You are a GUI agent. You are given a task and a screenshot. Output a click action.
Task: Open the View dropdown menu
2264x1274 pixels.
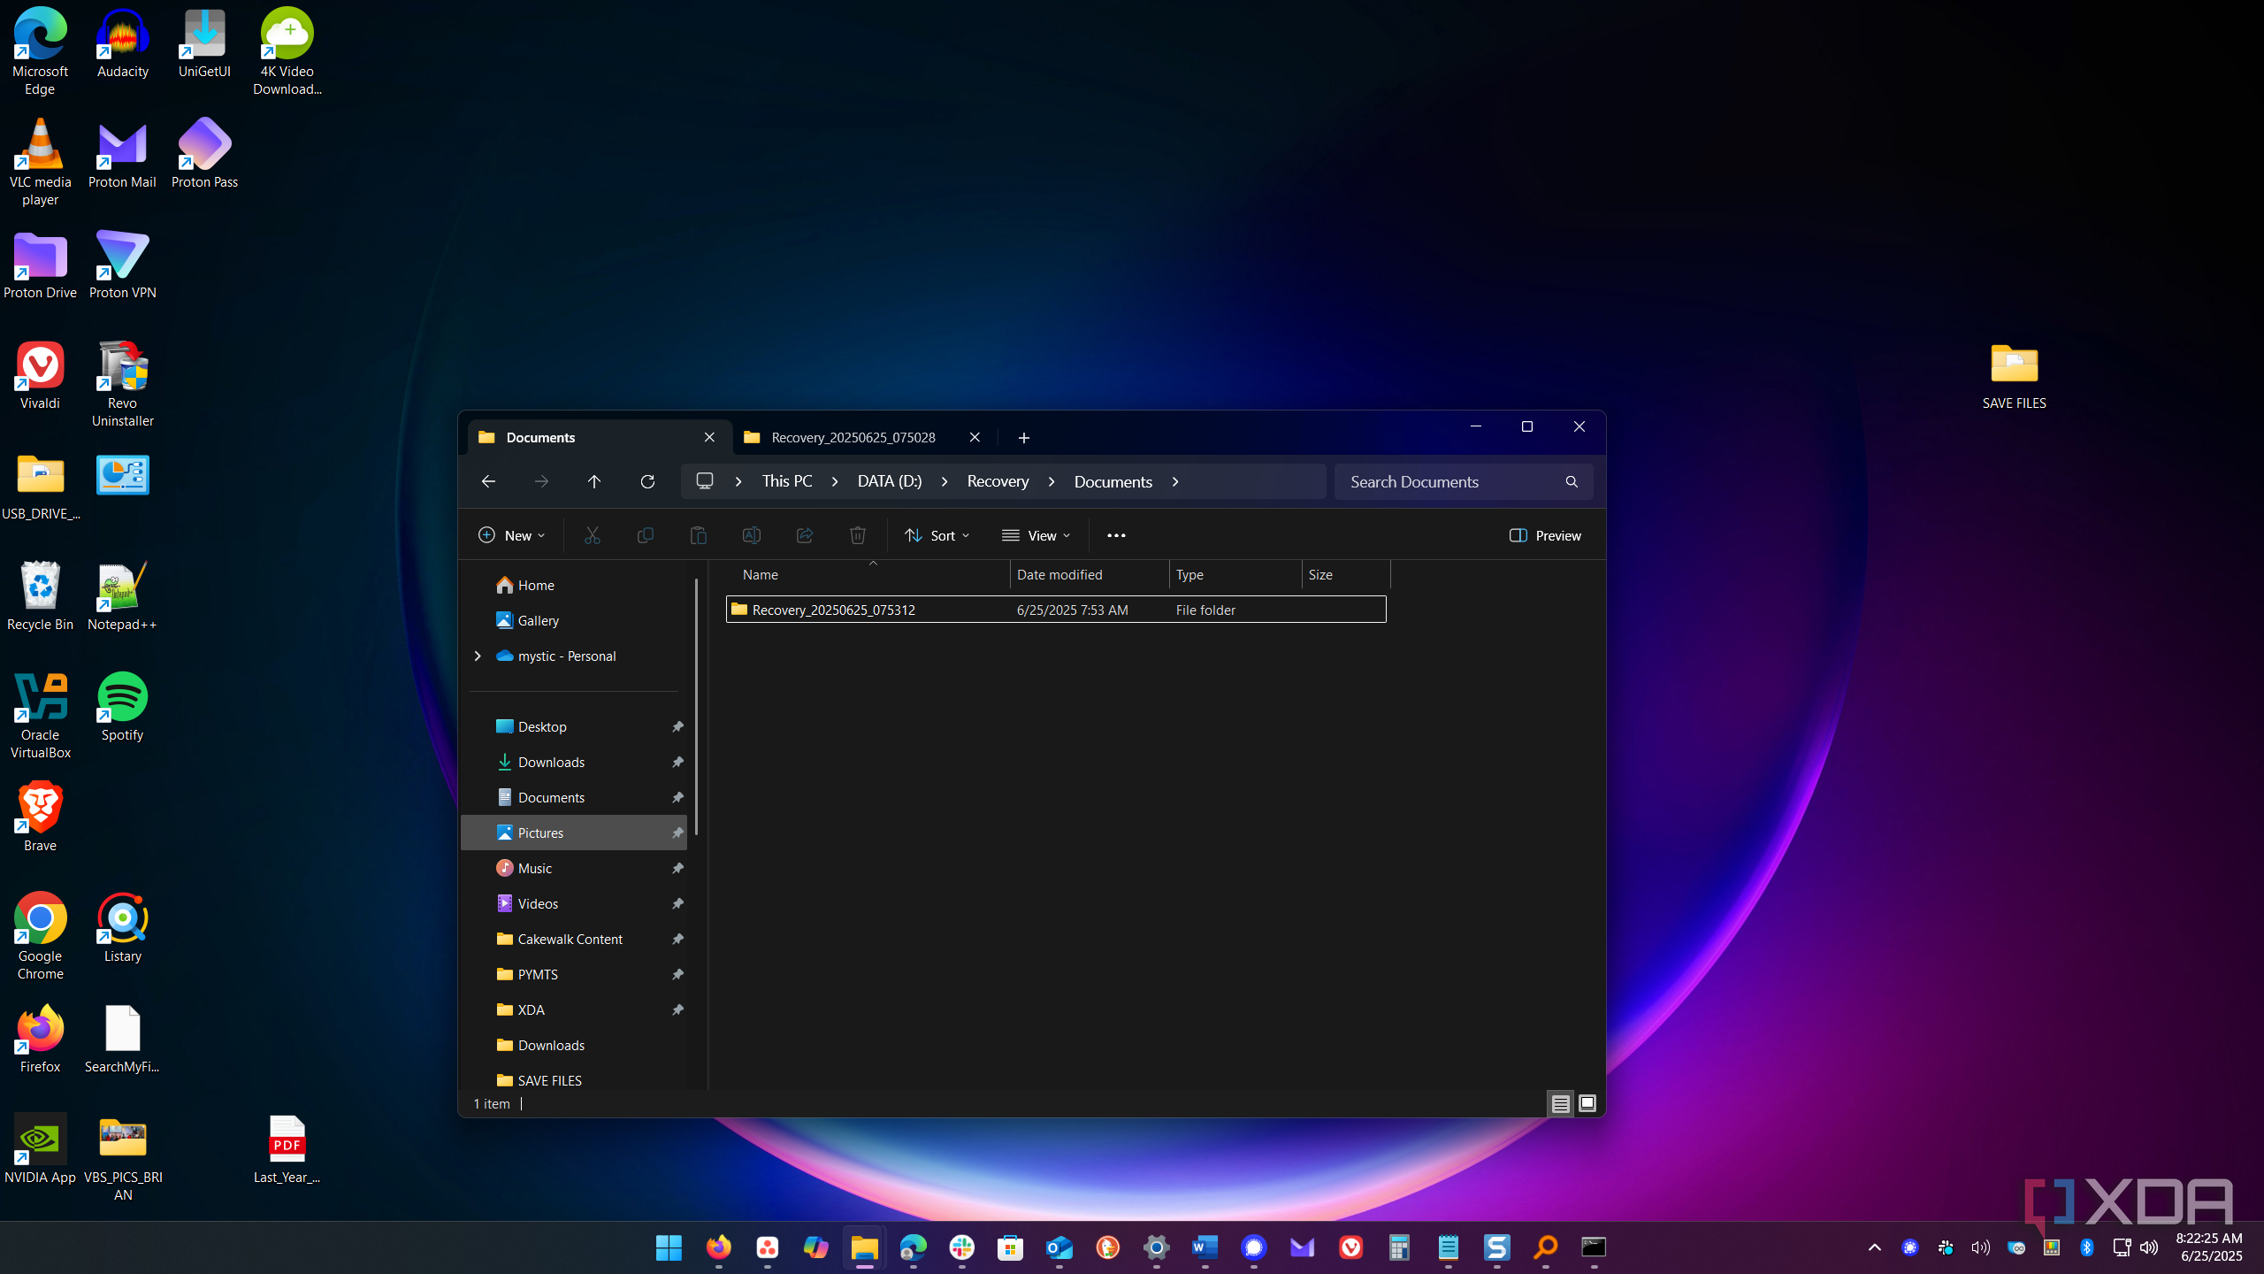point(1036,535)
